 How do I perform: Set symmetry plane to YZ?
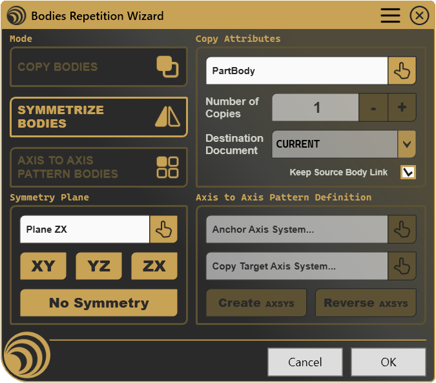pyautogui.click(x=99, y=266)
